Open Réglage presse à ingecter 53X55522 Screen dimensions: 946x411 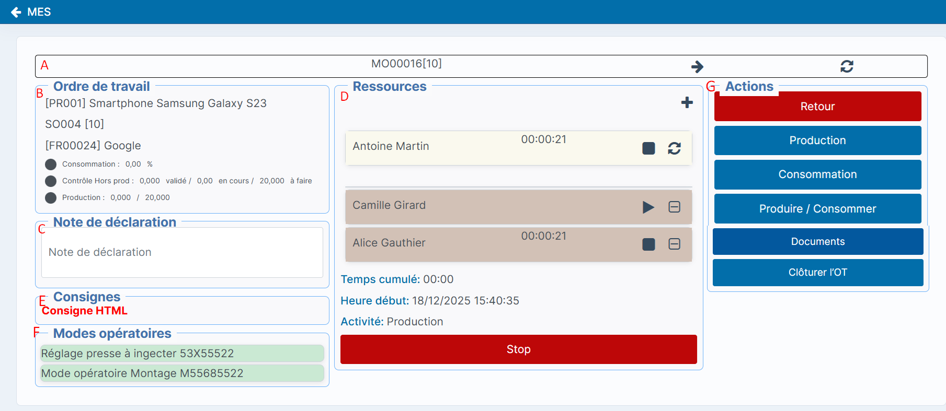182,354
